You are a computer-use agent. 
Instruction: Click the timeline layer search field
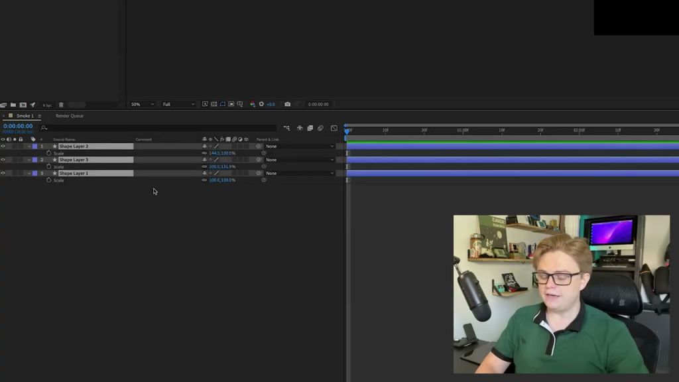click(x=158, y=128)
